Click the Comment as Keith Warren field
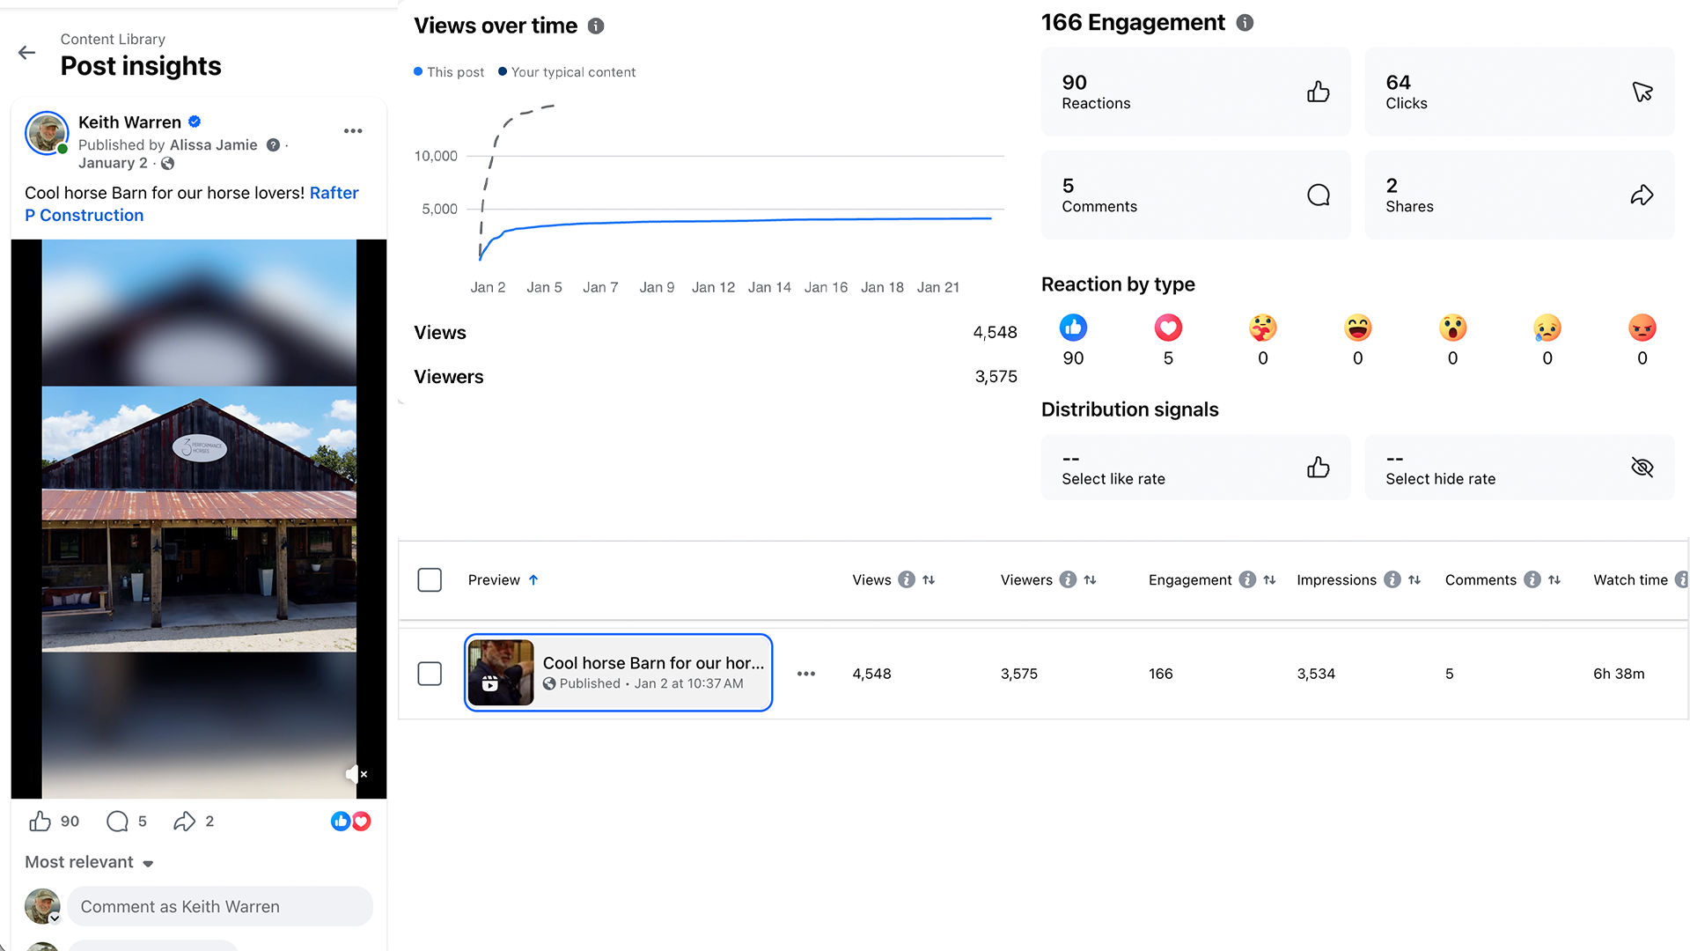1690x951 pixels. coord(220,907)
